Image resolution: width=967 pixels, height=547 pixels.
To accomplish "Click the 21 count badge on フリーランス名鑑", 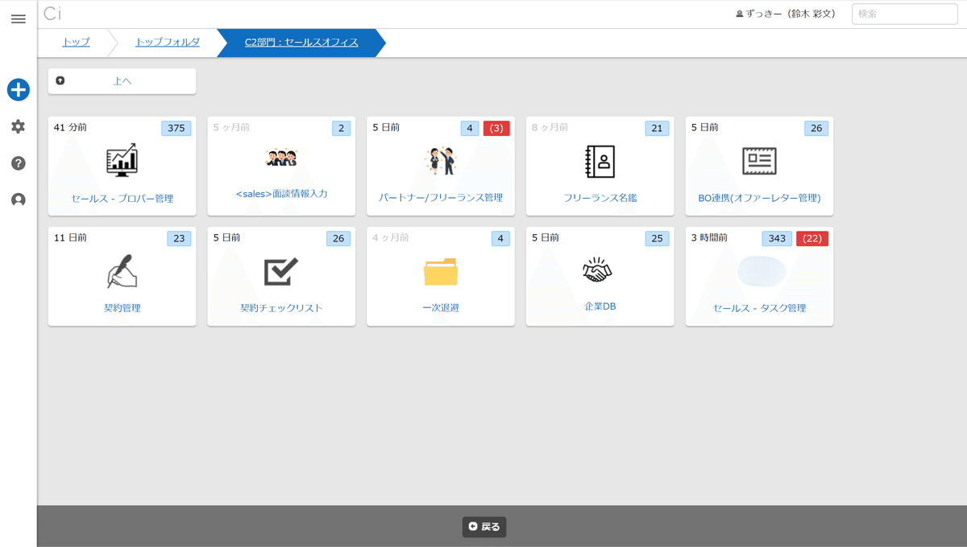I will pos(657,128).
